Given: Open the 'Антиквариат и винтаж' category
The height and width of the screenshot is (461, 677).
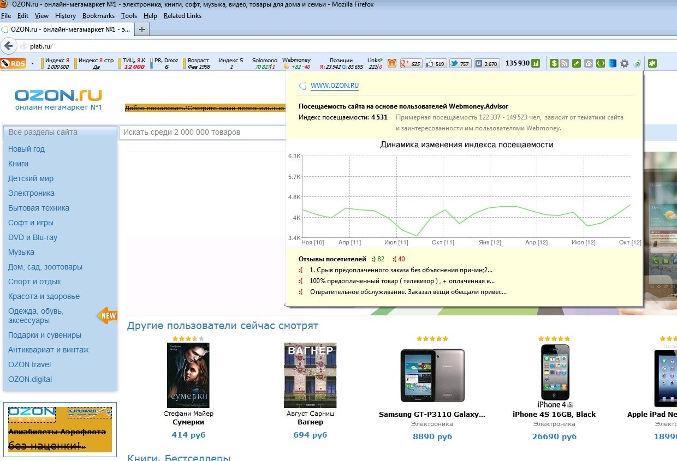Looking at the screenshot, I should click(x=48, y=350).
